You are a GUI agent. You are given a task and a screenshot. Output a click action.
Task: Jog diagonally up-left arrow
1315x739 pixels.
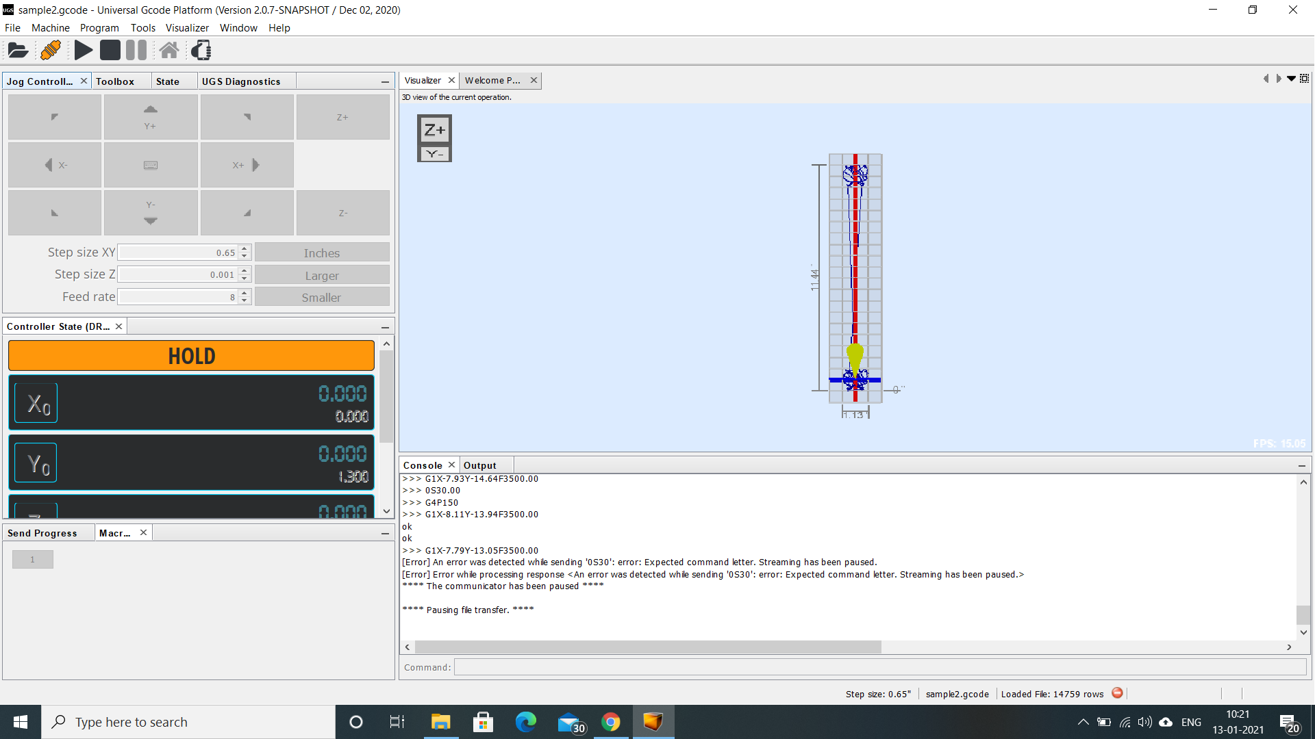[x=55, y=117]
